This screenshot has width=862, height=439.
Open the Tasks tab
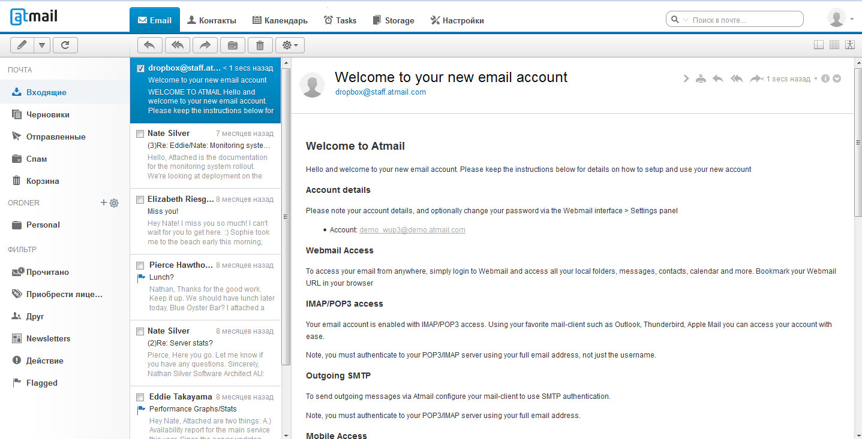click(340, 20)
